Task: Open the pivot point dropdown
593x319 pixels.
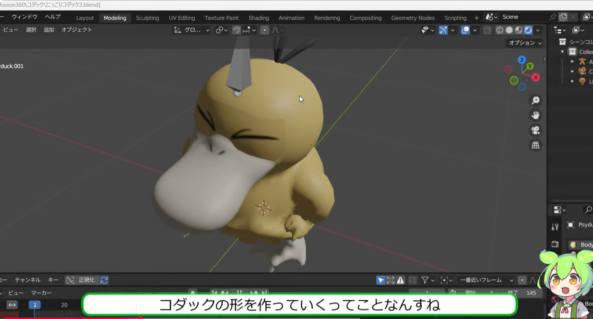Action: tap(222, 30)
